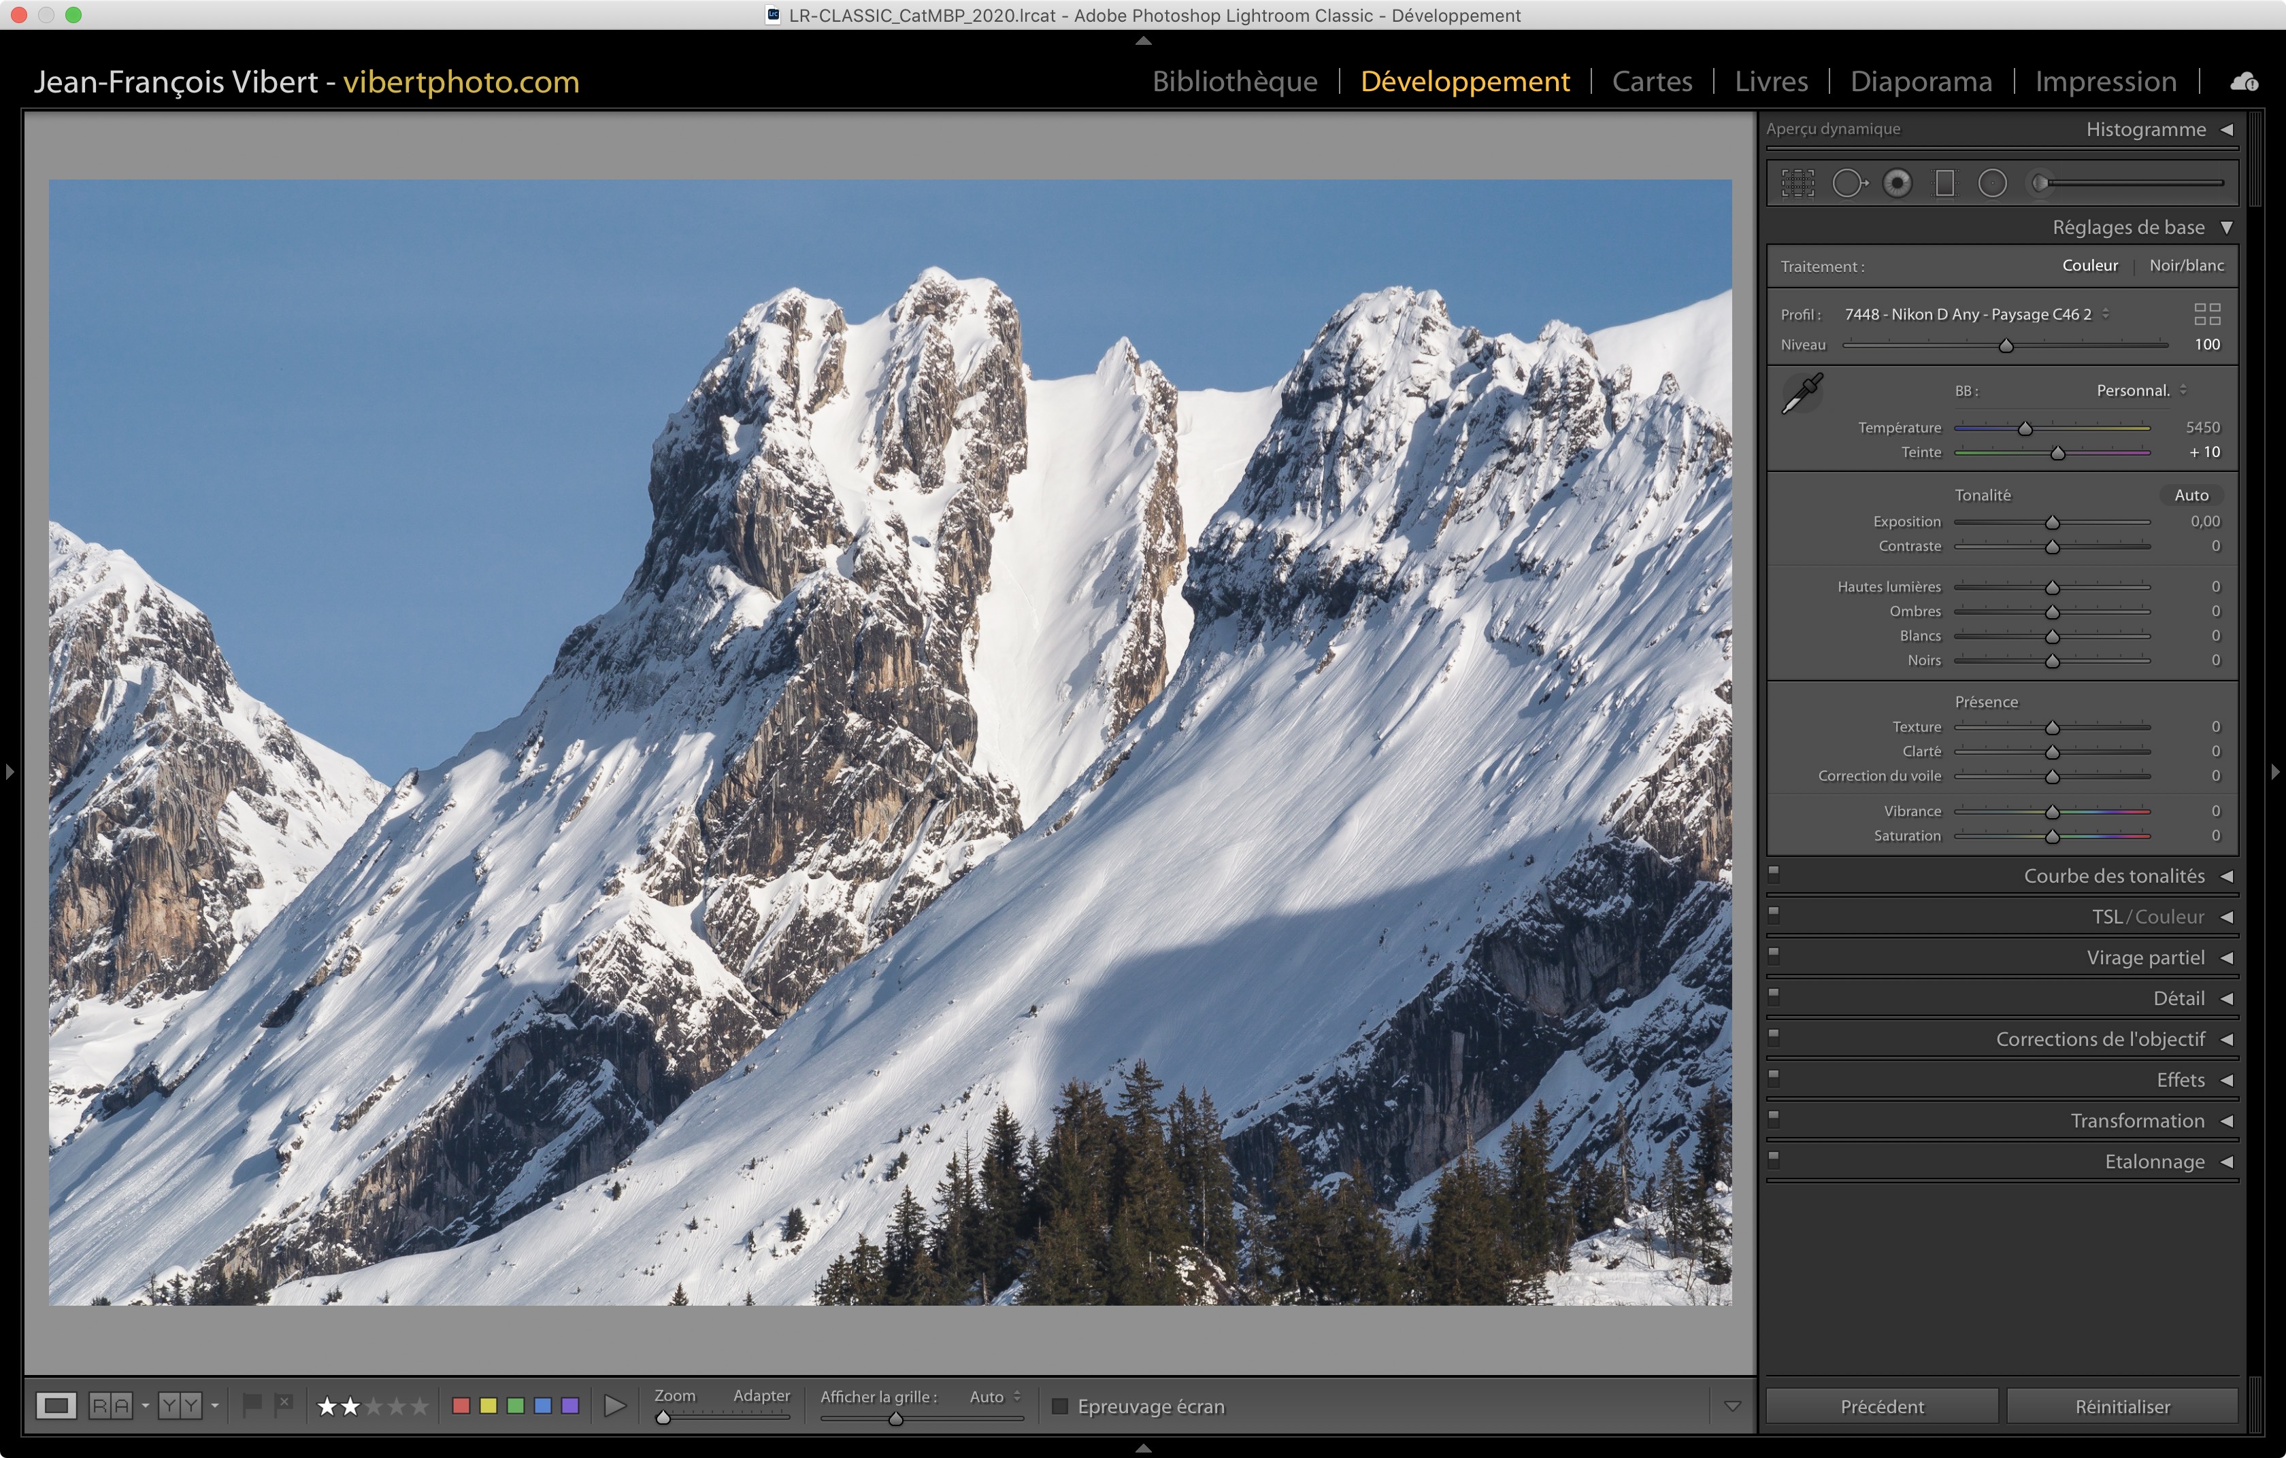Enable the Epreuvage écran checkbox
The height and width of the screenshot is (1458, 2286).
pos(1061,1406)
